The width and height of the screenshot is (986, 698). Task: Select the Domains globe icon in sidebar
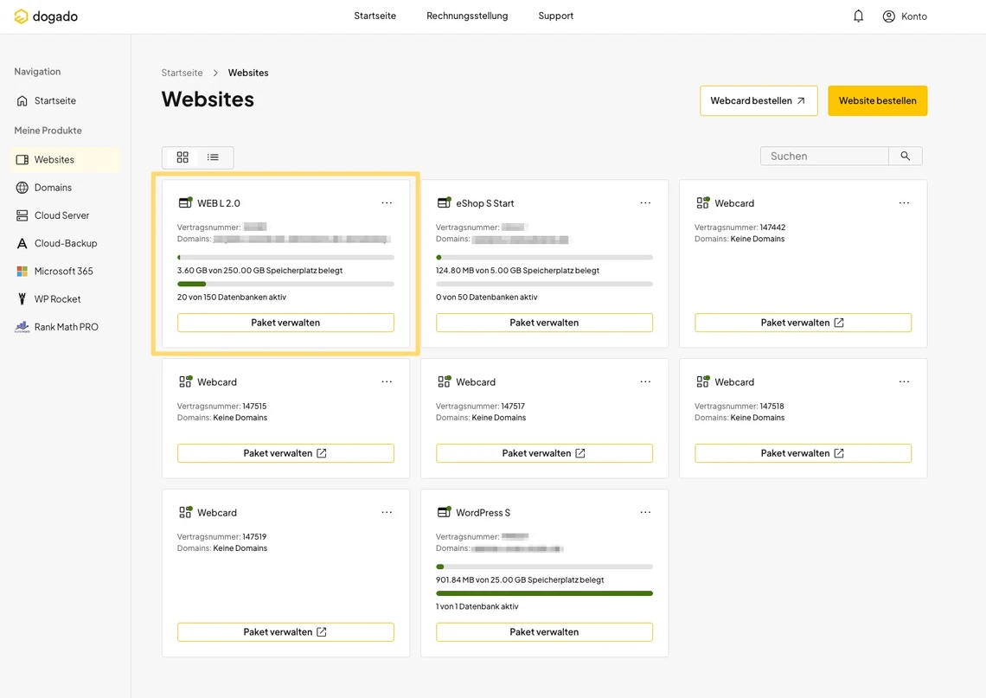(19, 187)
